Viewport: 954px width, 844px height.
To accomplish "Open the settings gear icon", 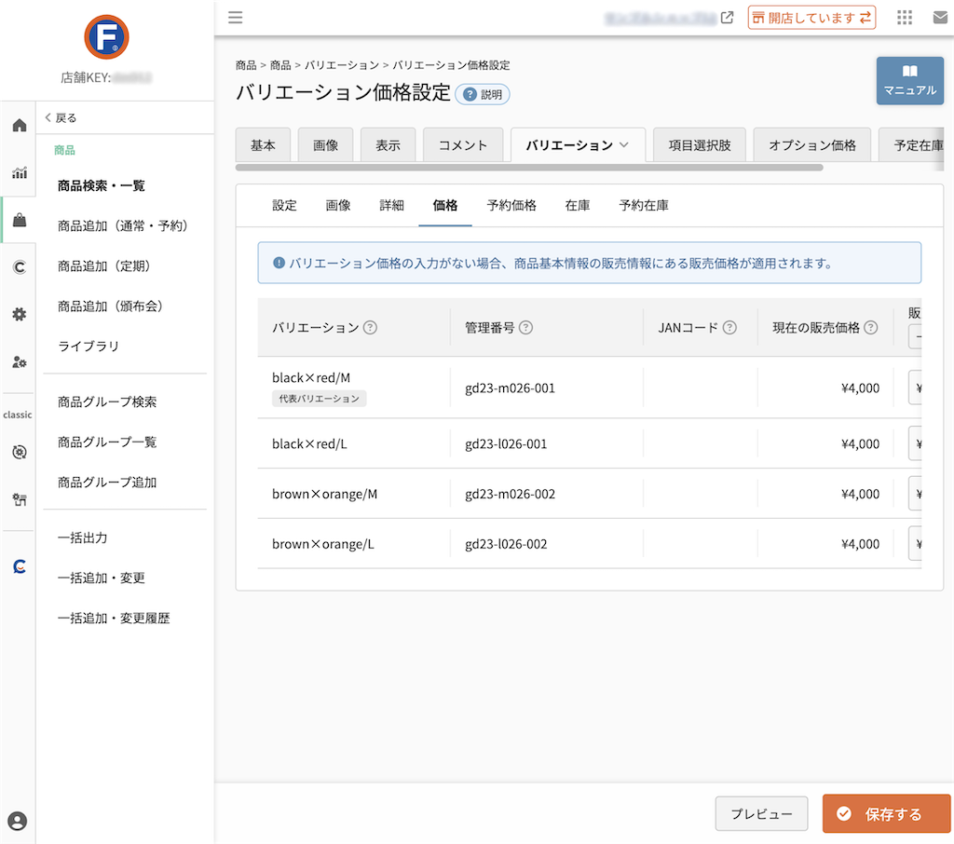I will point(20,315).
